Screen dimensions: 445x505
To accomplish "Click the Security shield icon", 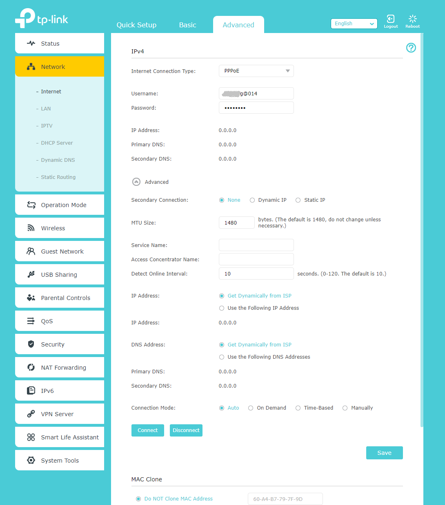I will coord(31,344).
